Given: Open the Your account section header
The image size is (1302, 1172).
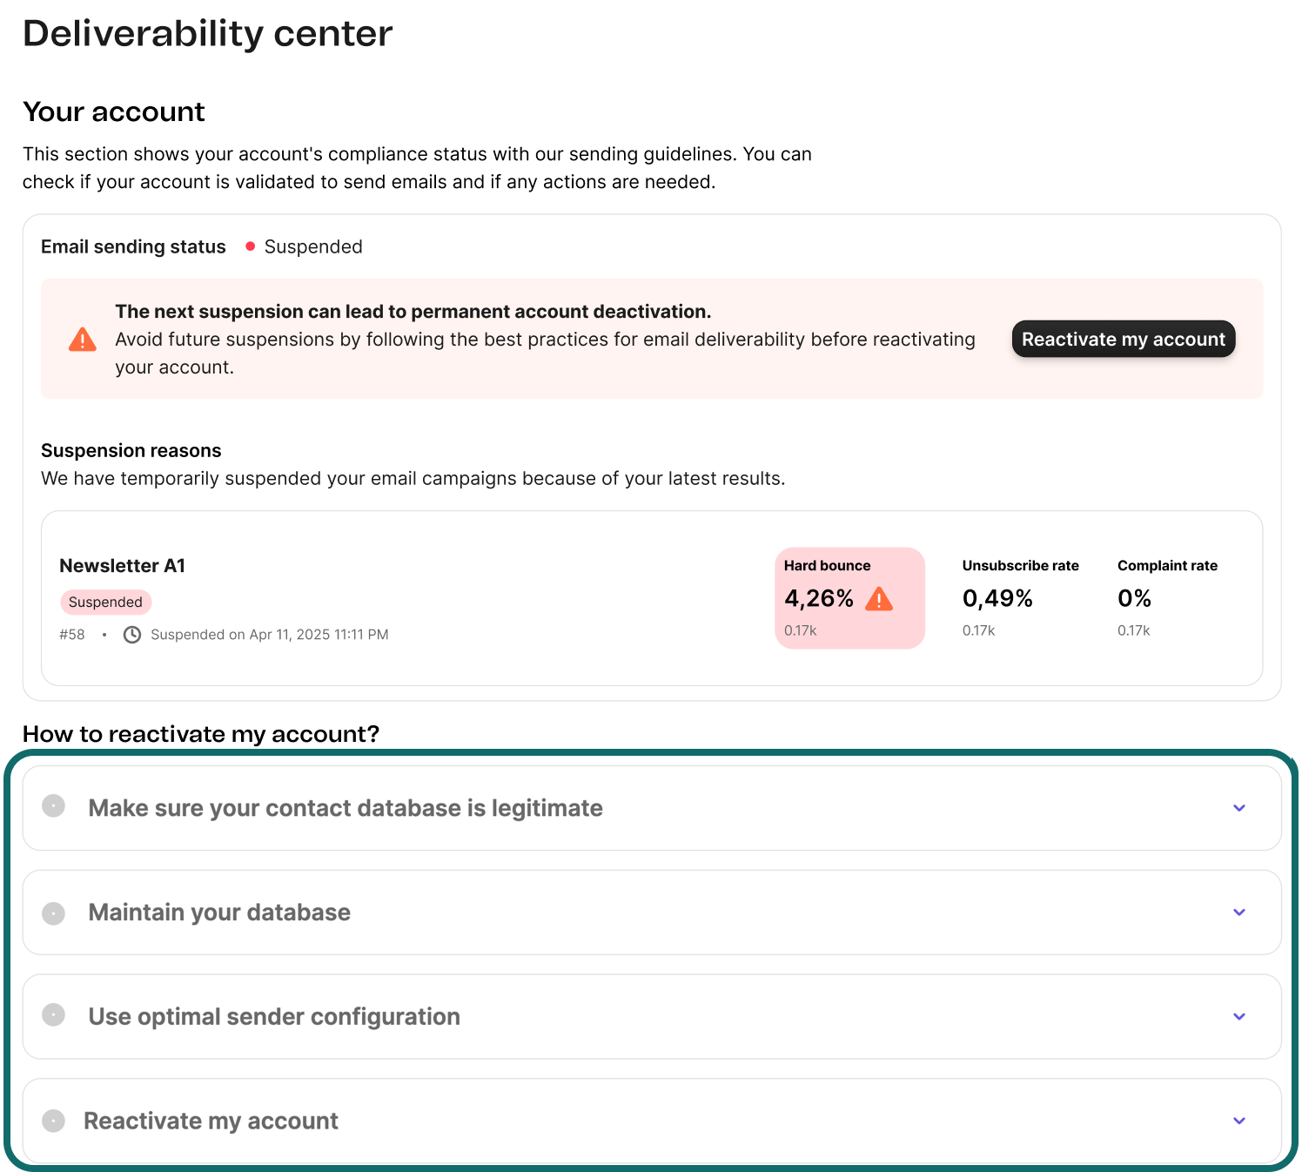Looking at the screenshot, I should click(x=113, y=111).
